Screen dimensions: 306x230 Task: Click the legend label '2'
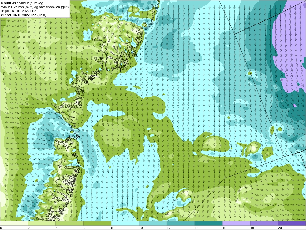(x=29, y=228)
